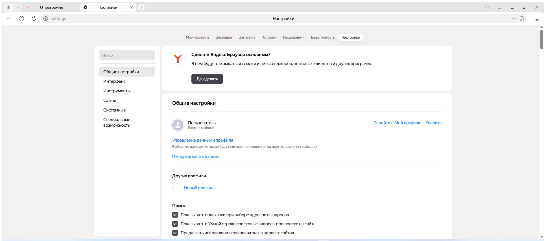
Task: Bookmark this page with the bookmark icon
Action: click(x=522, y=19)
